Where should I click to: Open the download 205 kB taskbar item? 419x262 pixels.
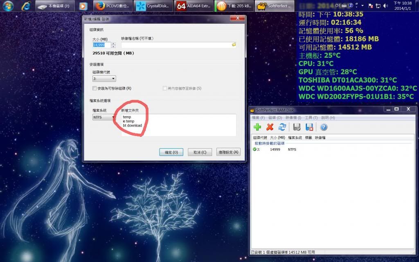click(234, 6)
